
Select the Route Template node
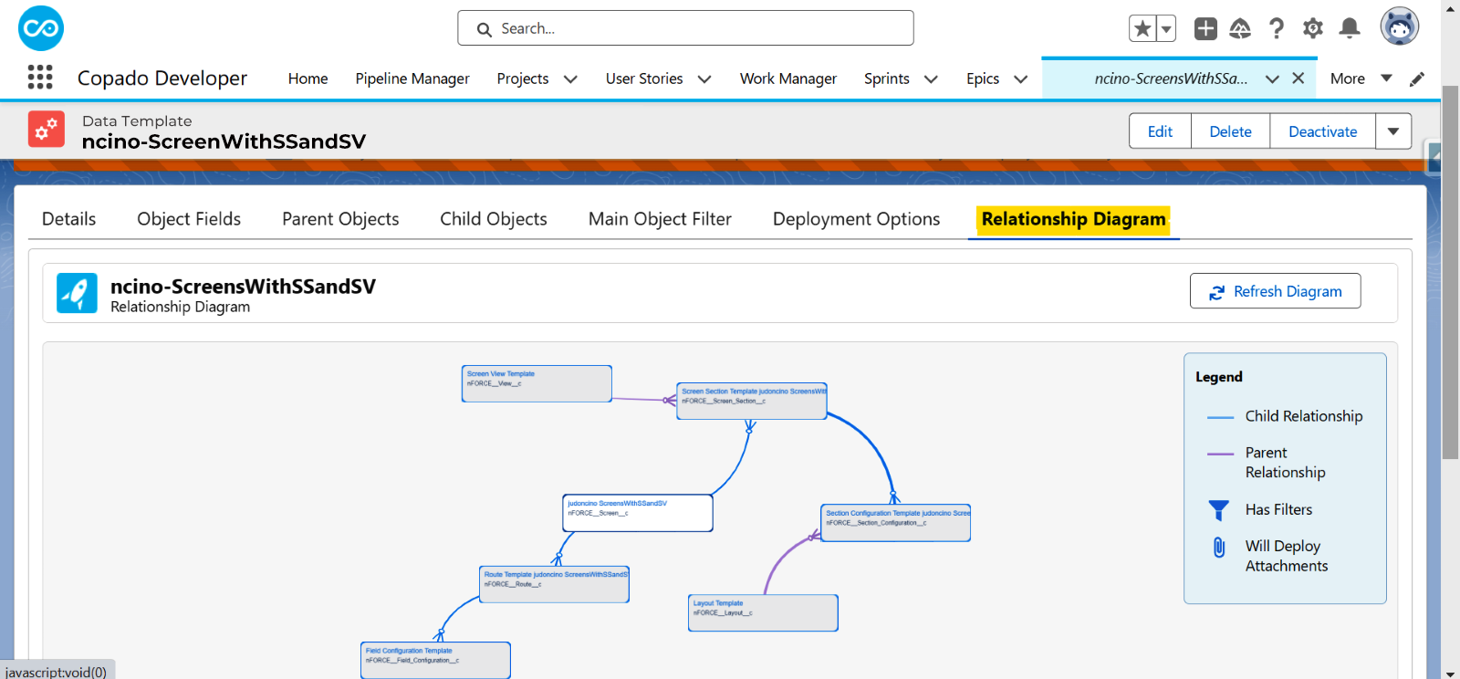click(554, 584)
